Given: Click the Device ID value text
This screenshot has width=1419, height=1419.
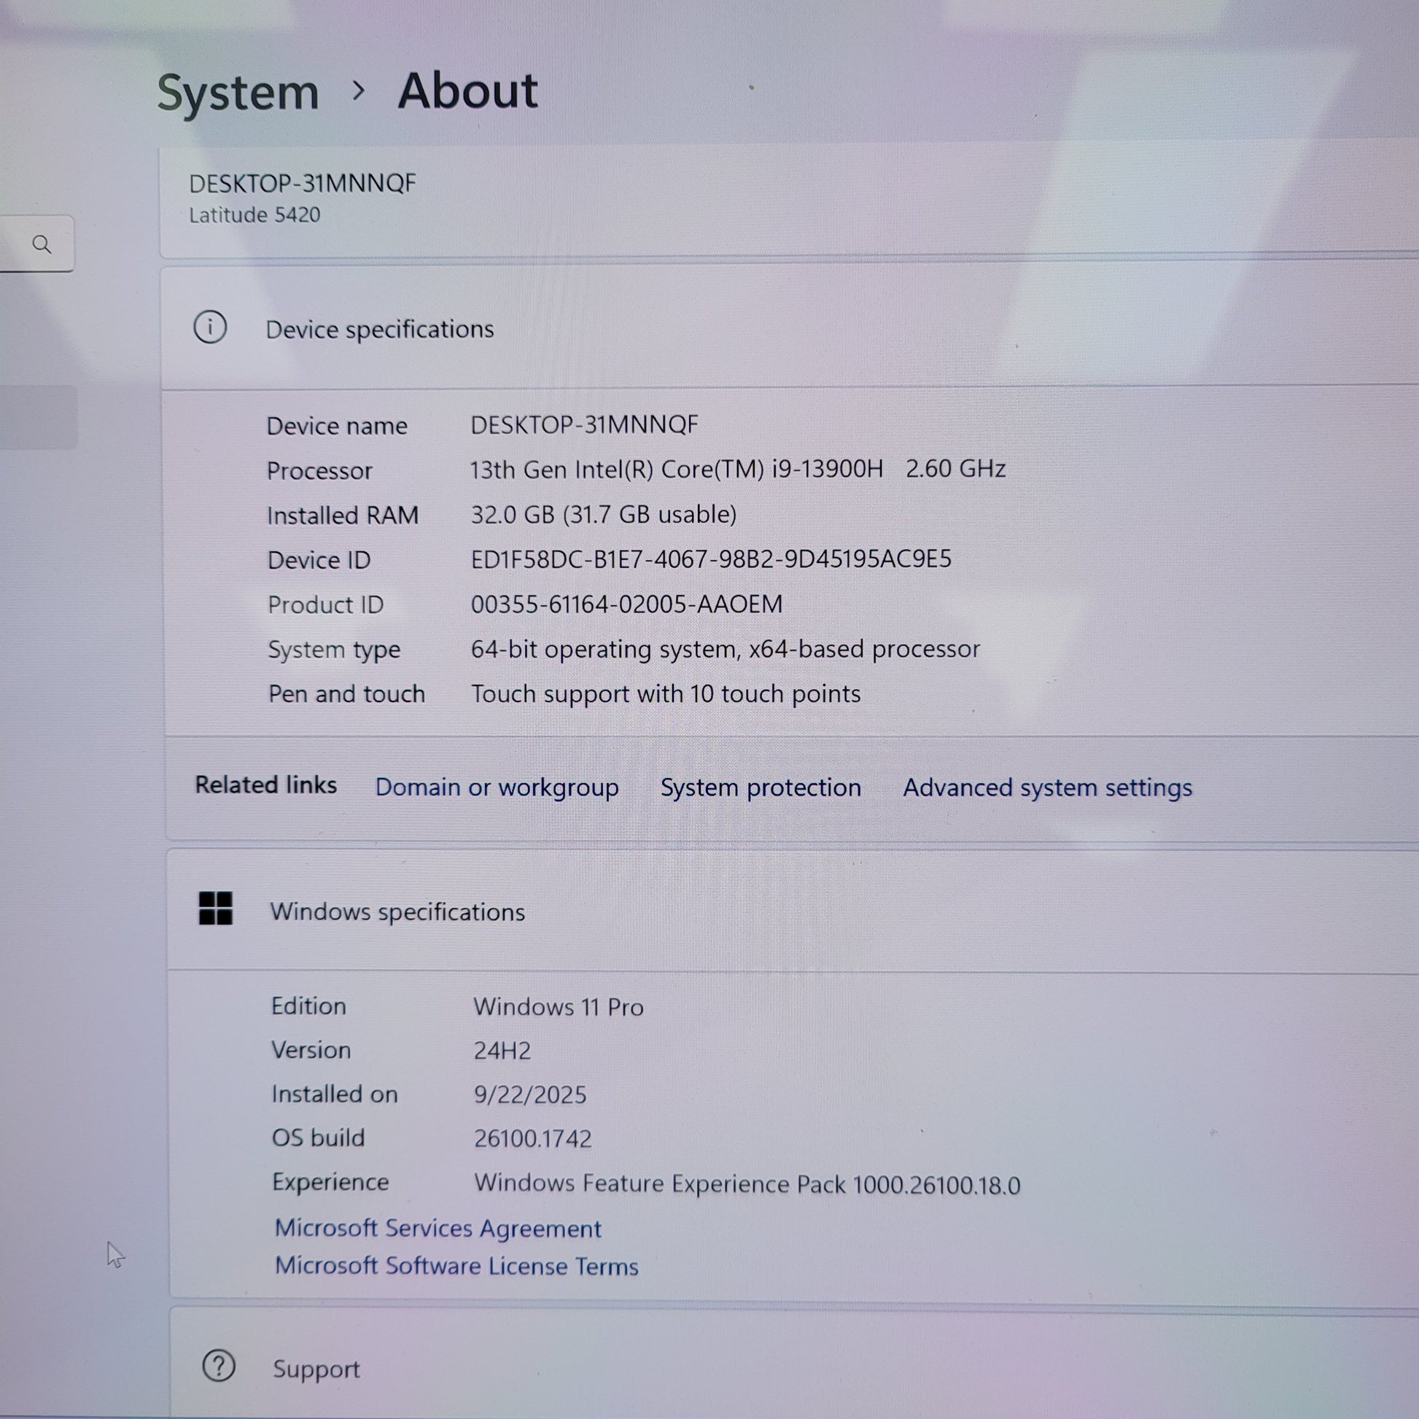Looking at the screenshot, I should click(710, 560).
